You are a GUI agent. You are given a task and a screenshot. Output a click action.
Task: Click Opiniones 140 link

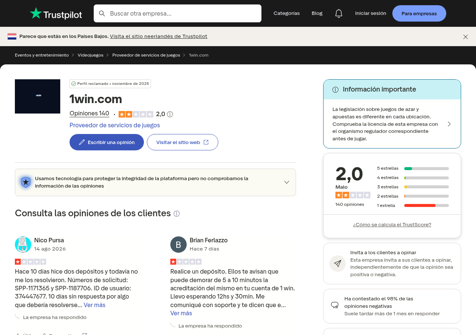click(x=89, y=114)
